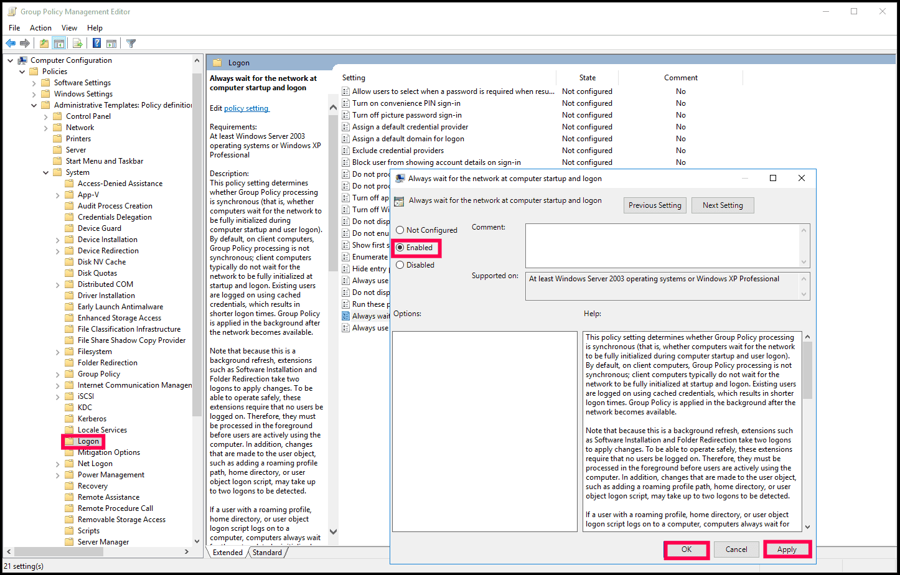Click the Logon folder icon in header bar

tap(217, 62)
